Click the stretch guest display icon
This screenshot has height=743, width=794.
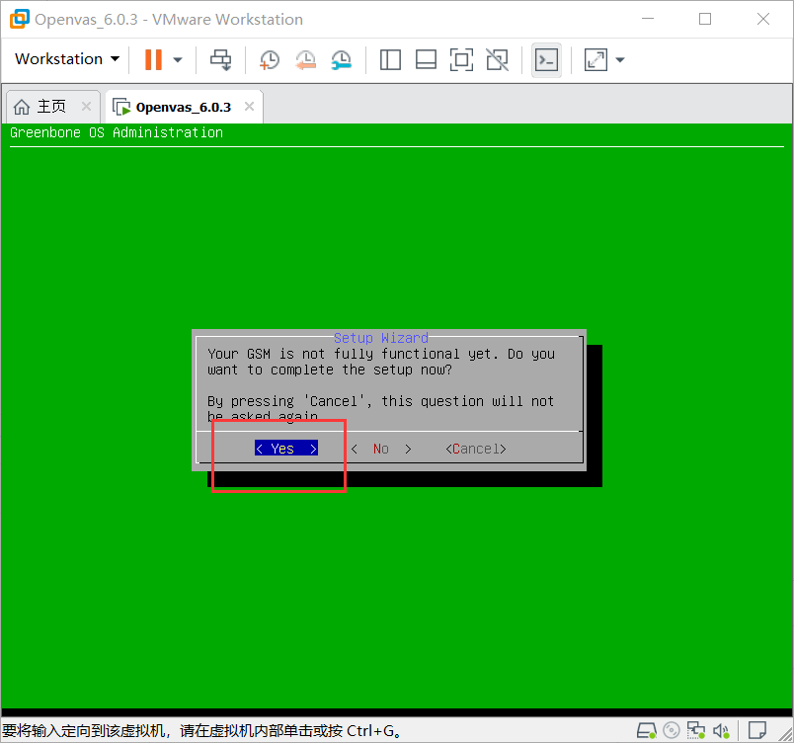pyautogui.click(x=595, y=59)
